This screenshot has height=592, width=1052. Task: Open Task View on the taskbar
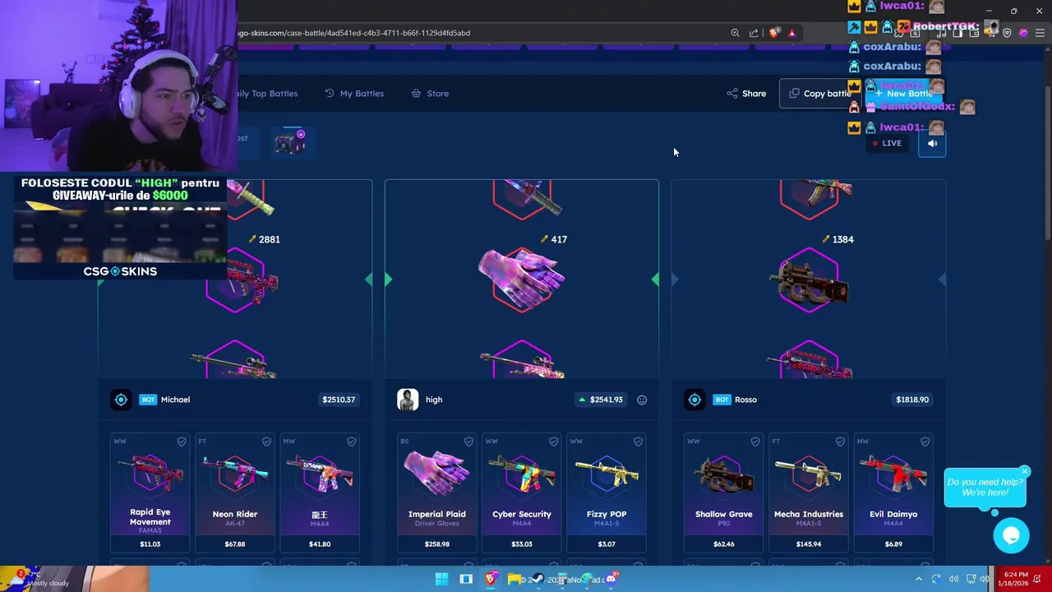coord(466,579)
